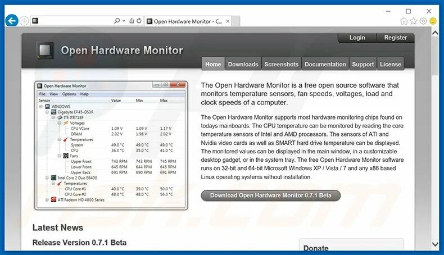
Task: Open the License nav tab
Action: (x=391, y=64)
